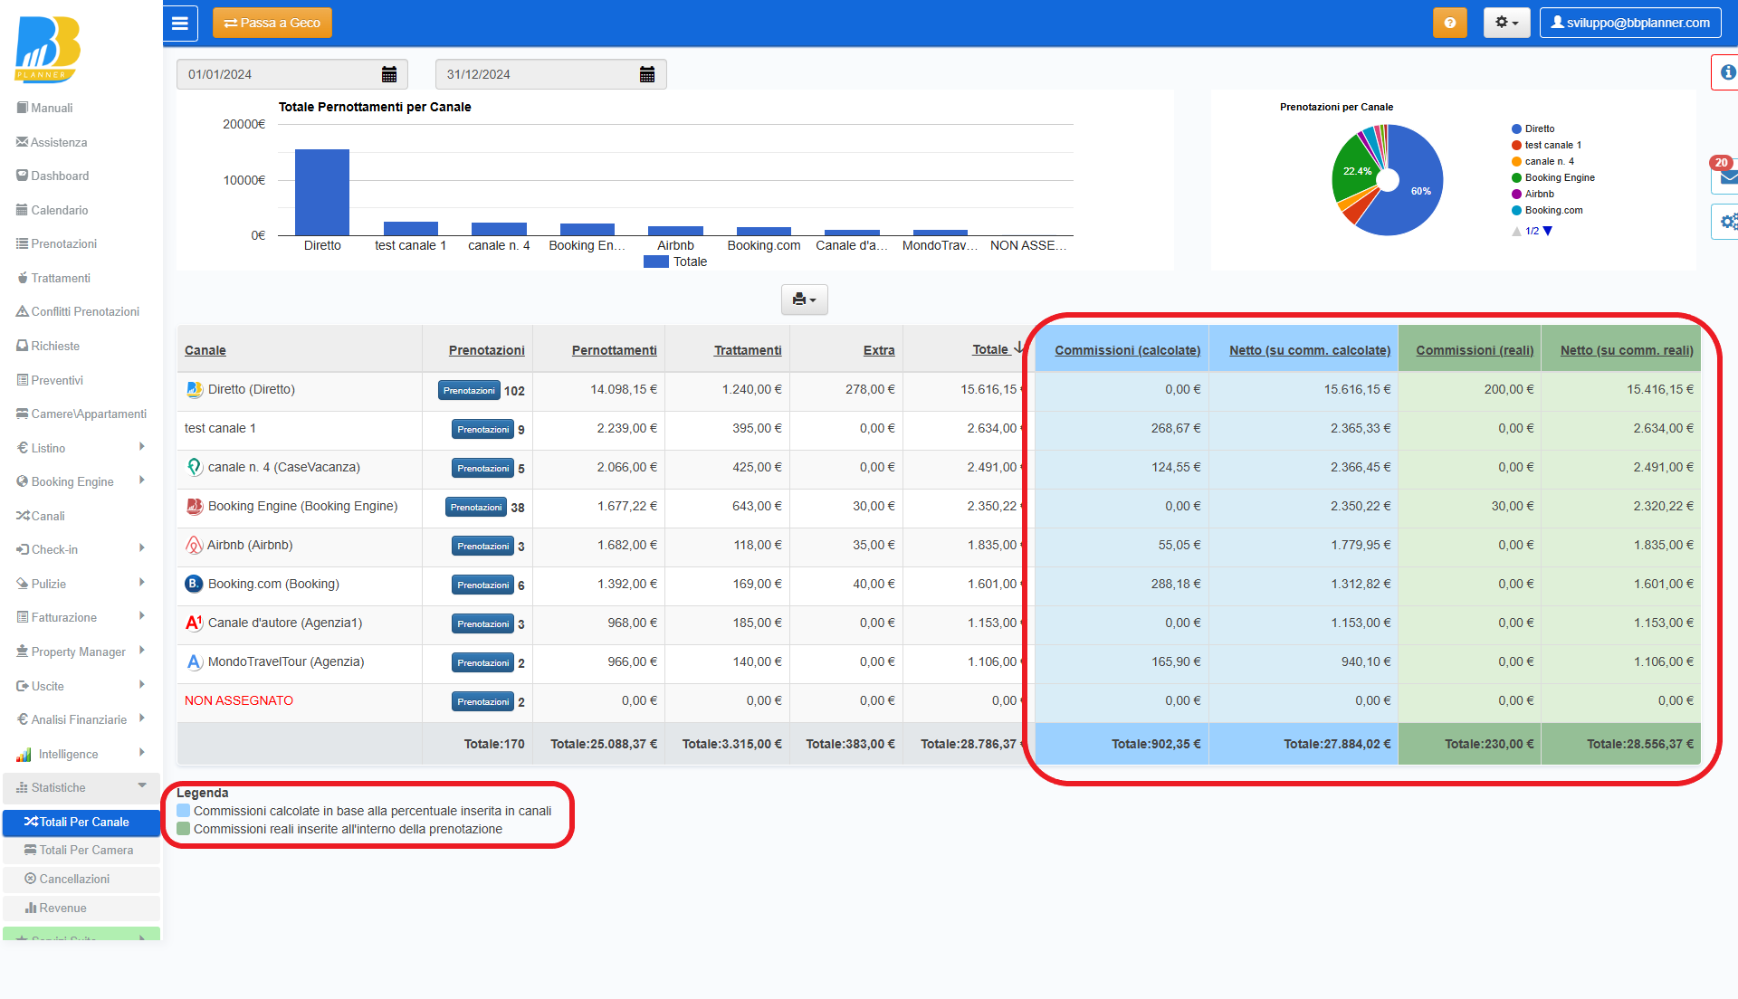
Task: Open calendar picker for end date
Action: 647,74
